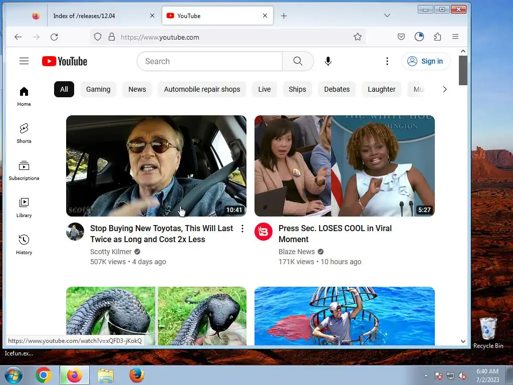
Task: Select the All category chip
Action: [x=64, y=89]
